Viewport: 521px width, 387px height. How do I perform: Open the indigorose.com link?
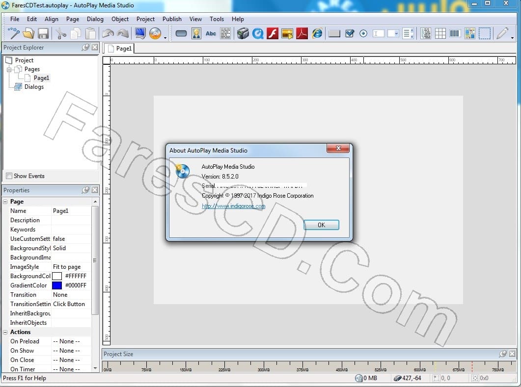(x=233, y=206)
